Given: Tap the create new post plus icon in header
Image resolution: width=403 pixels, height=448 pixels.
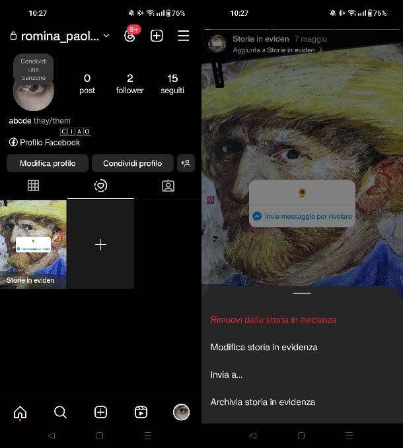Looking at the screenshot, I should (x=157, y=36).
